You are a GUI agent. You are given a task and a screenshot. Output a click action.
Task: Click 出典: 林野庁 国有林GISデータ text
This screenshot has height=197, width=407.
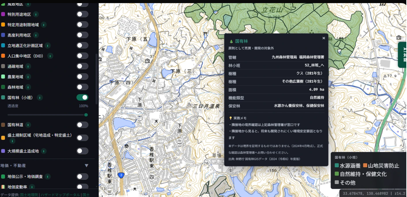coord(264,159)
